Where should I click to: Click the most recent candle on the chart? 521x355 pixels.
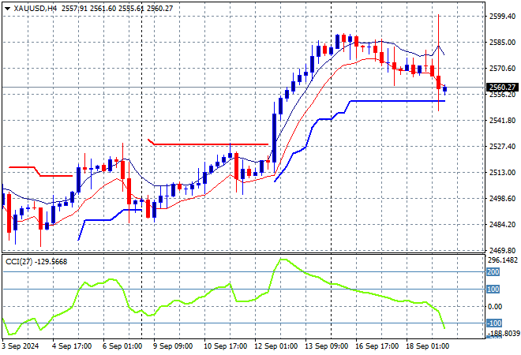tap(444, 88)
